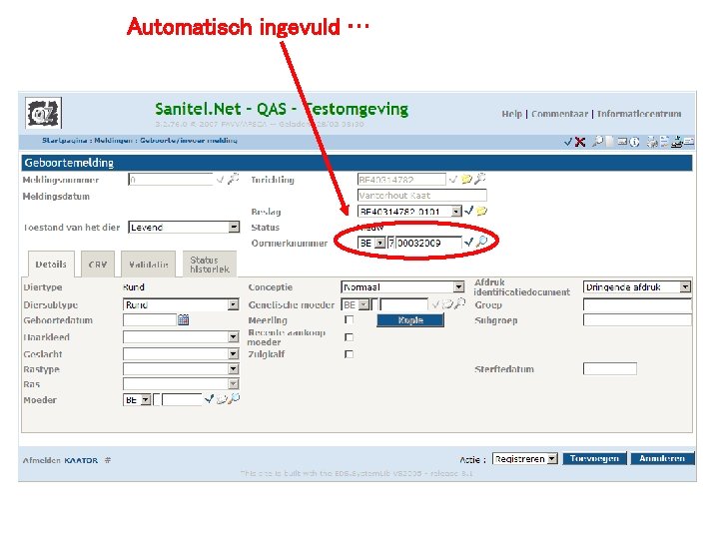Click the search icon beside Meldingsnummer

234,179
